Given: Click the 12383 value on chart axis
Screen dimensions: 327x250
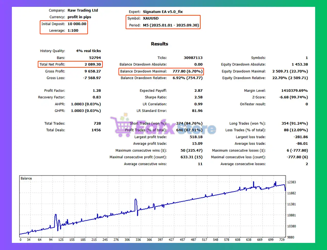Looking at the screenshot, I should tap(291, 182).
